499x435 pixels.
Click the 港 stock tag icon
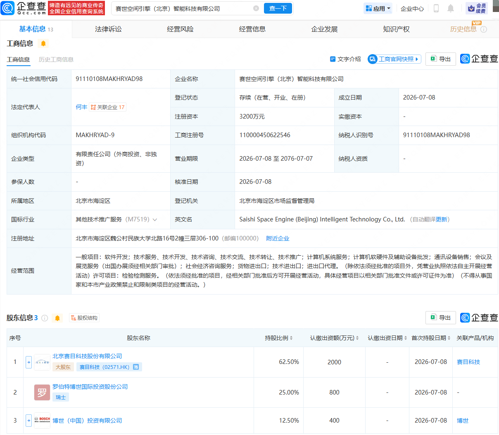coord(136,367)
